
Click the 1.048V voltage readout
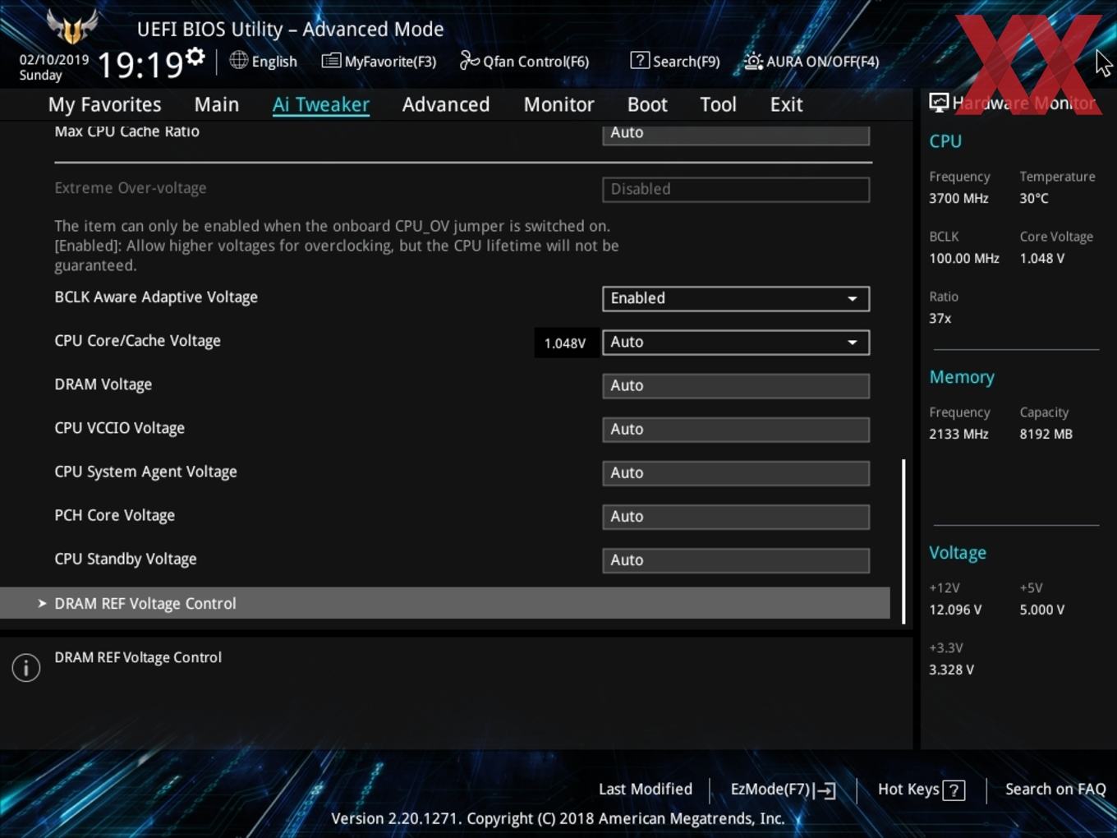coord(565,343)
